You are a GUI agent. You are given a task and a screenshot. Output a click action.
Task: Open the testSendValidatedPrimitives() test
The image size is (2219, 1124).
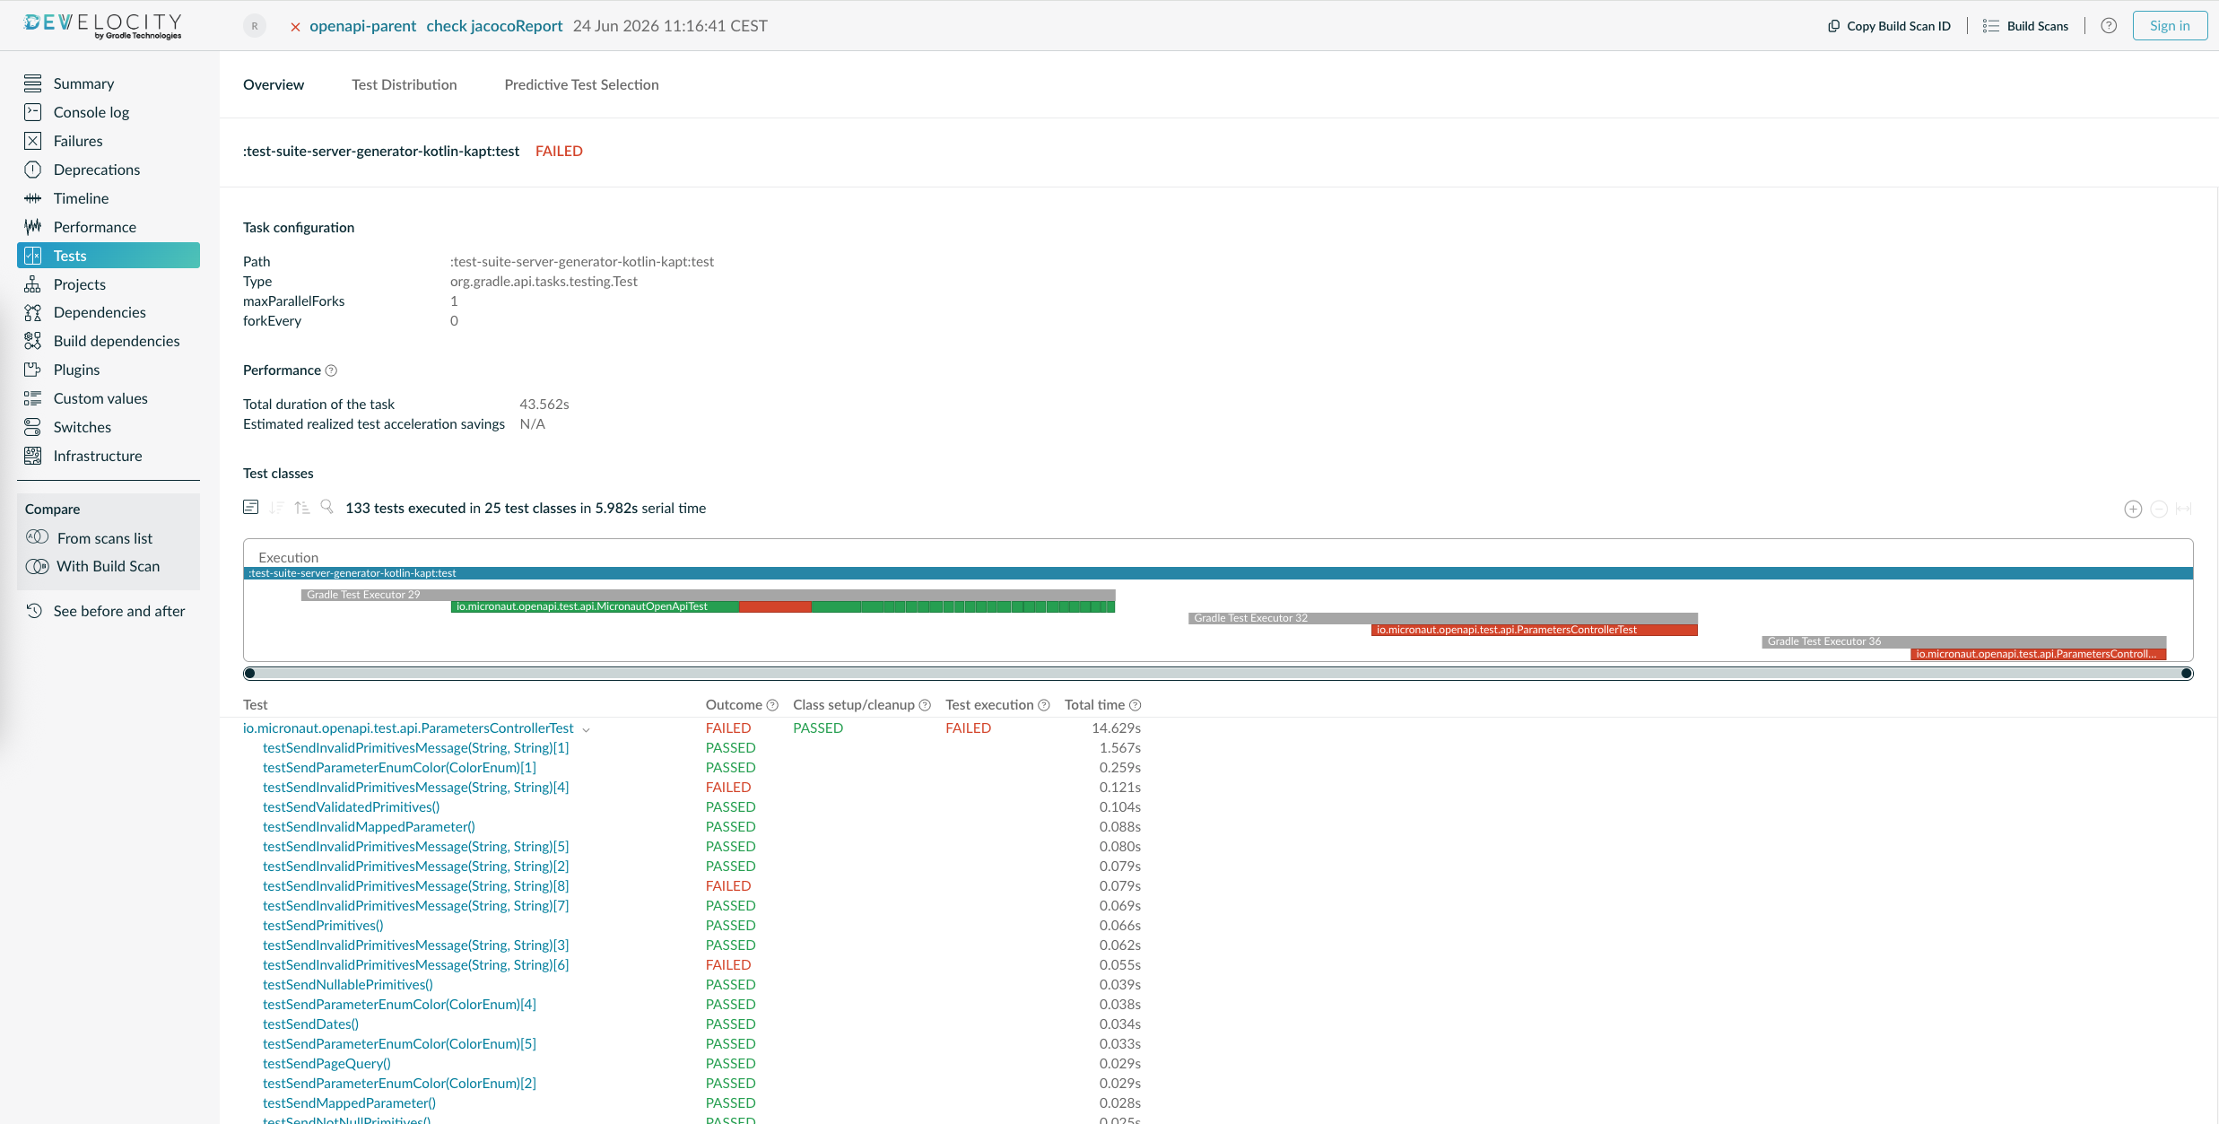pyautogui.click(x=351, y=807)
